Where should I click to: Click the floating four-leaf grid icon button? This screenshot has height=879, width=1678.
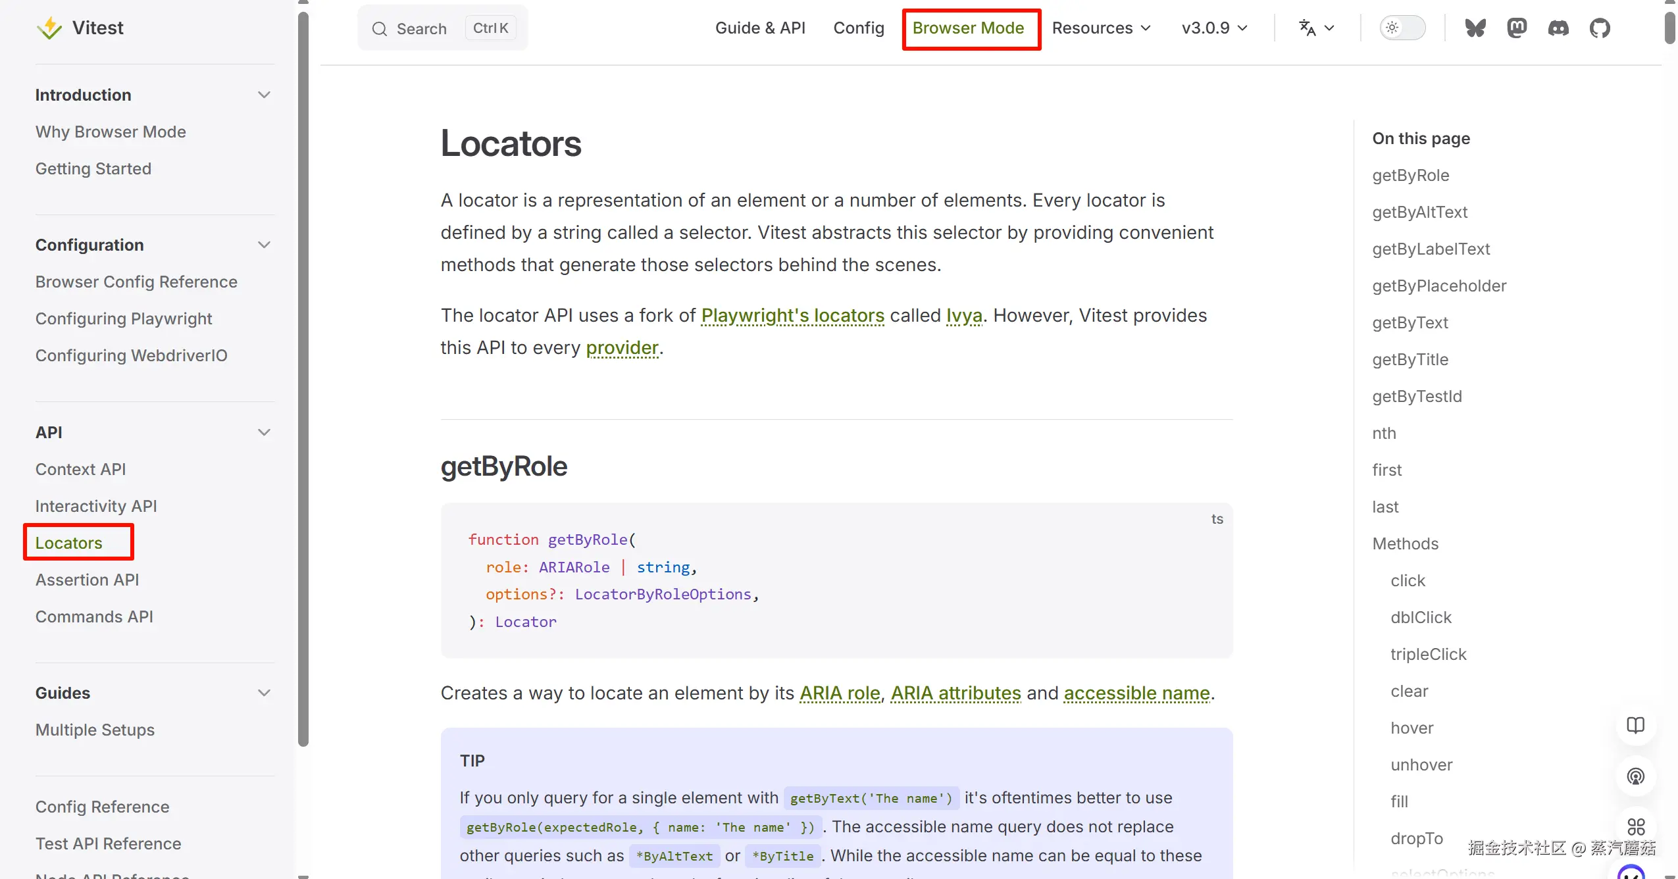point(1635,826)
